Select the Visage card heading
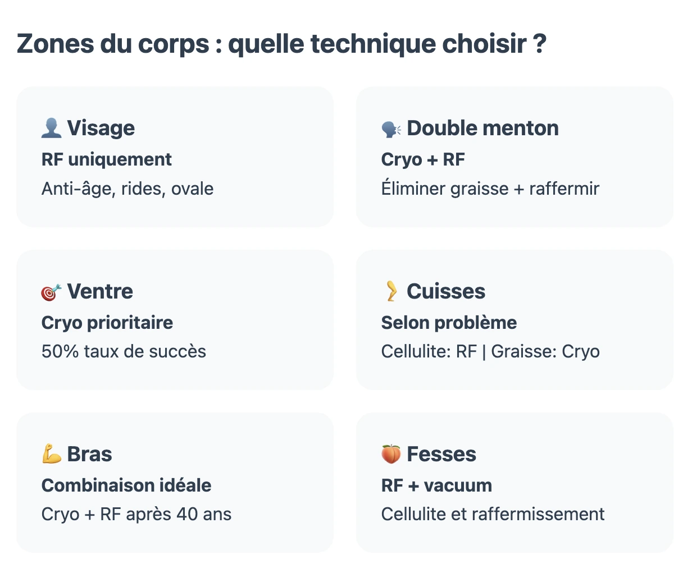Viewport: 692px width, 578px height. click(101, 129)
